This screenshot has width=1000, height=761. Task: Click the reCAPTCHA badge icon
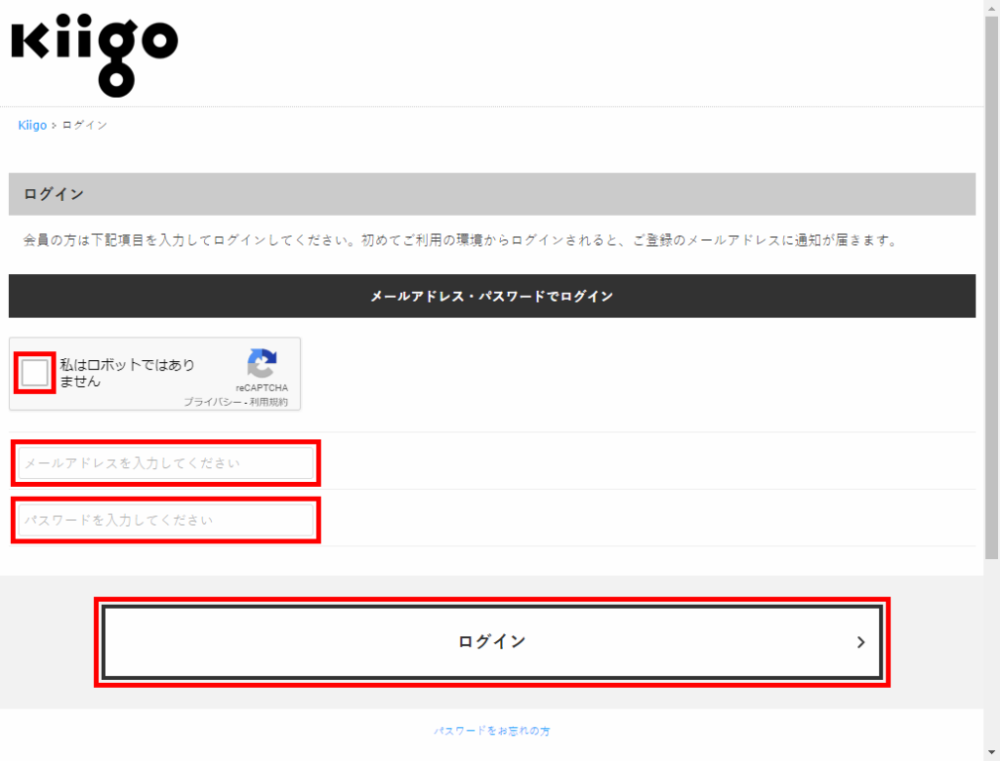pos(260,366)
